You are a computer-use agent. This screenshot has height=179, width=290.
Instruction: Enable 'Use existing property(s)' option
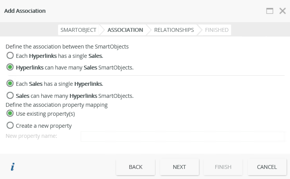point(10,114)
